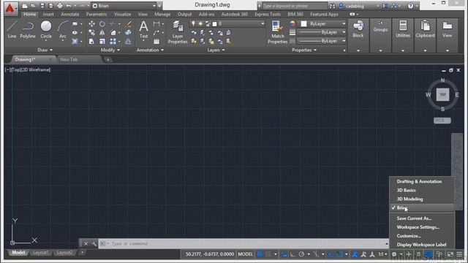Select the Mirror tool

tap(102, 32)
